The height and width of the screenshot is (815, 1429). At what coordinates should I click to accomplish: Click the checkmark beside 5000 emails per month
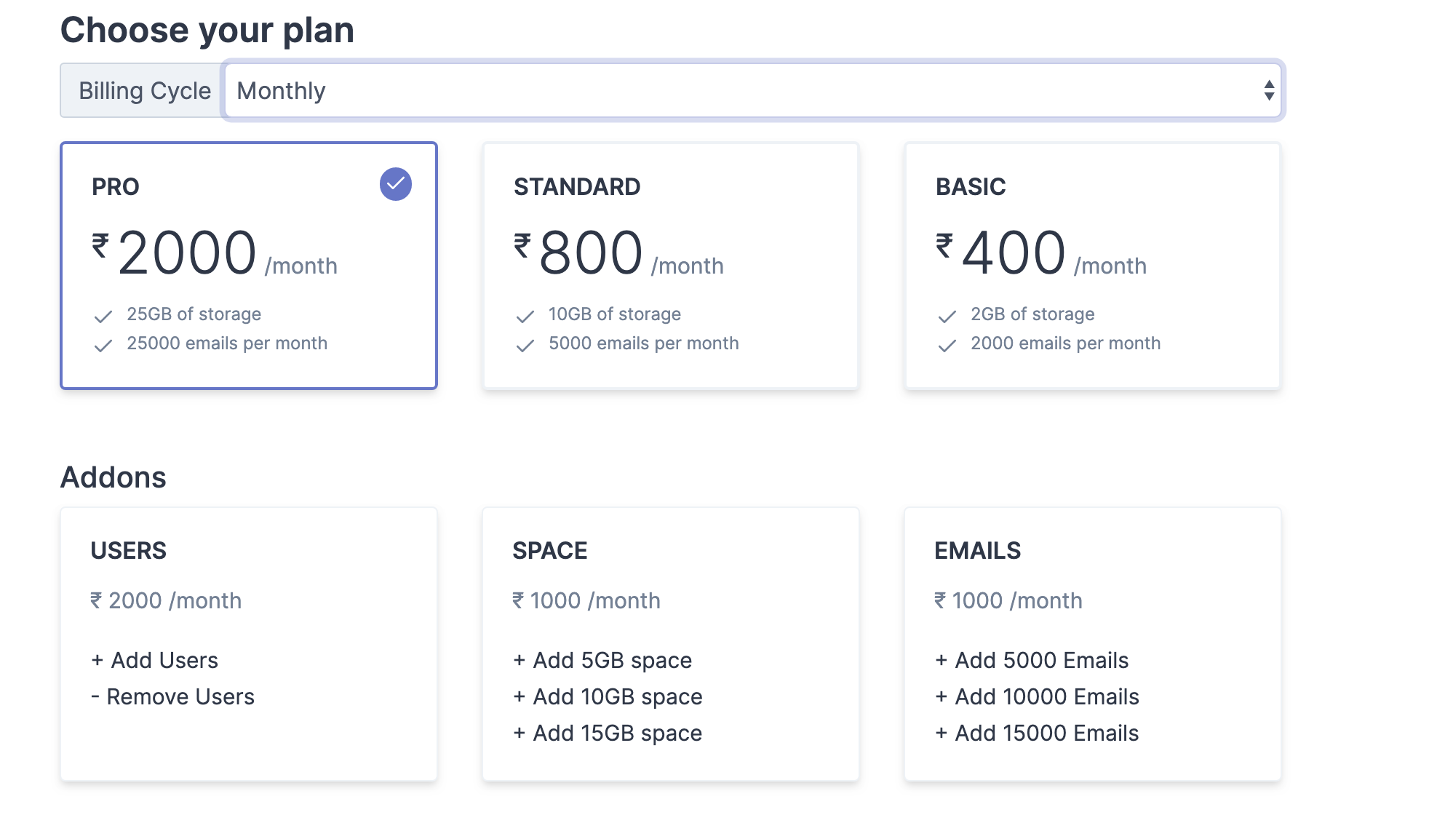pos(525,346)
